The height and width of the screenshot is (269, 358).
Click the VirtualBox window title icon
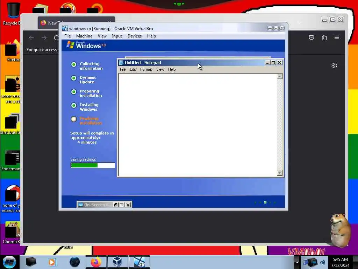pyautogui.click(x=65, y=28)
